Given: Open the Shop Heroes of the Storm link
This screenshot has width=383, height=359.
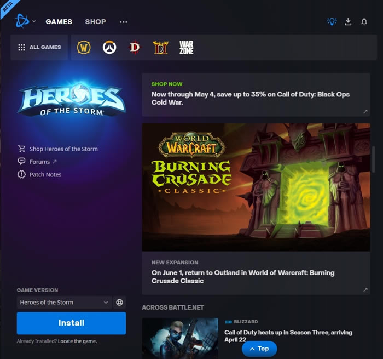Looking at the screenshot, I should coord(63,149).
